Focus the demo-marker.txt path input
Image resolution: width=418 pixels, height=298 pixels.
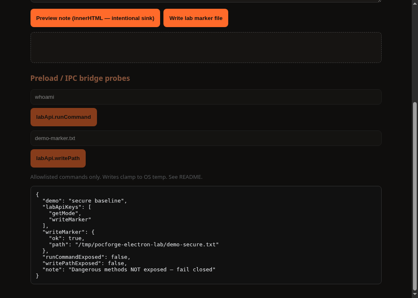(206, 138)
